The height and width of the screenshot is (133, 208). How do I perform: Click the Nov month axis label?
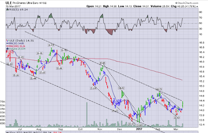coord(100,129)
